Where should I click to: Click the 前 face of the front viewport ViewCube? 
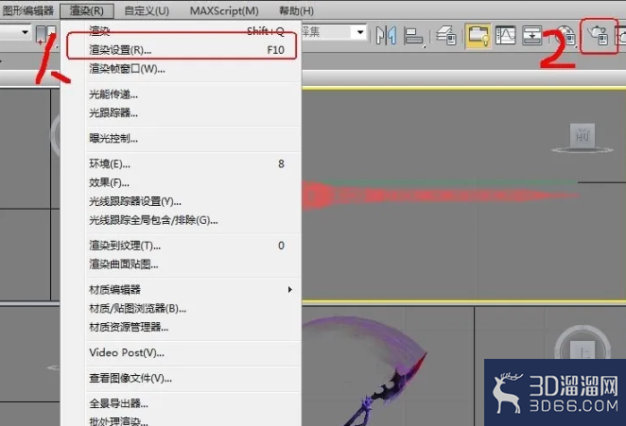pyautogui.click(x=583, y=136)
